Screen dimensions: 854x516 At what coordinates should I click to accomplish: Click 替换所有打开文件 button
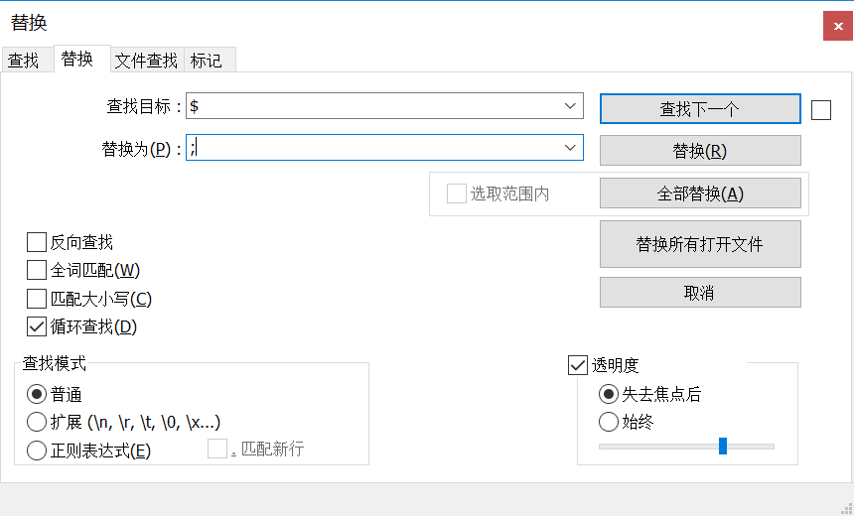click(700, 244)
